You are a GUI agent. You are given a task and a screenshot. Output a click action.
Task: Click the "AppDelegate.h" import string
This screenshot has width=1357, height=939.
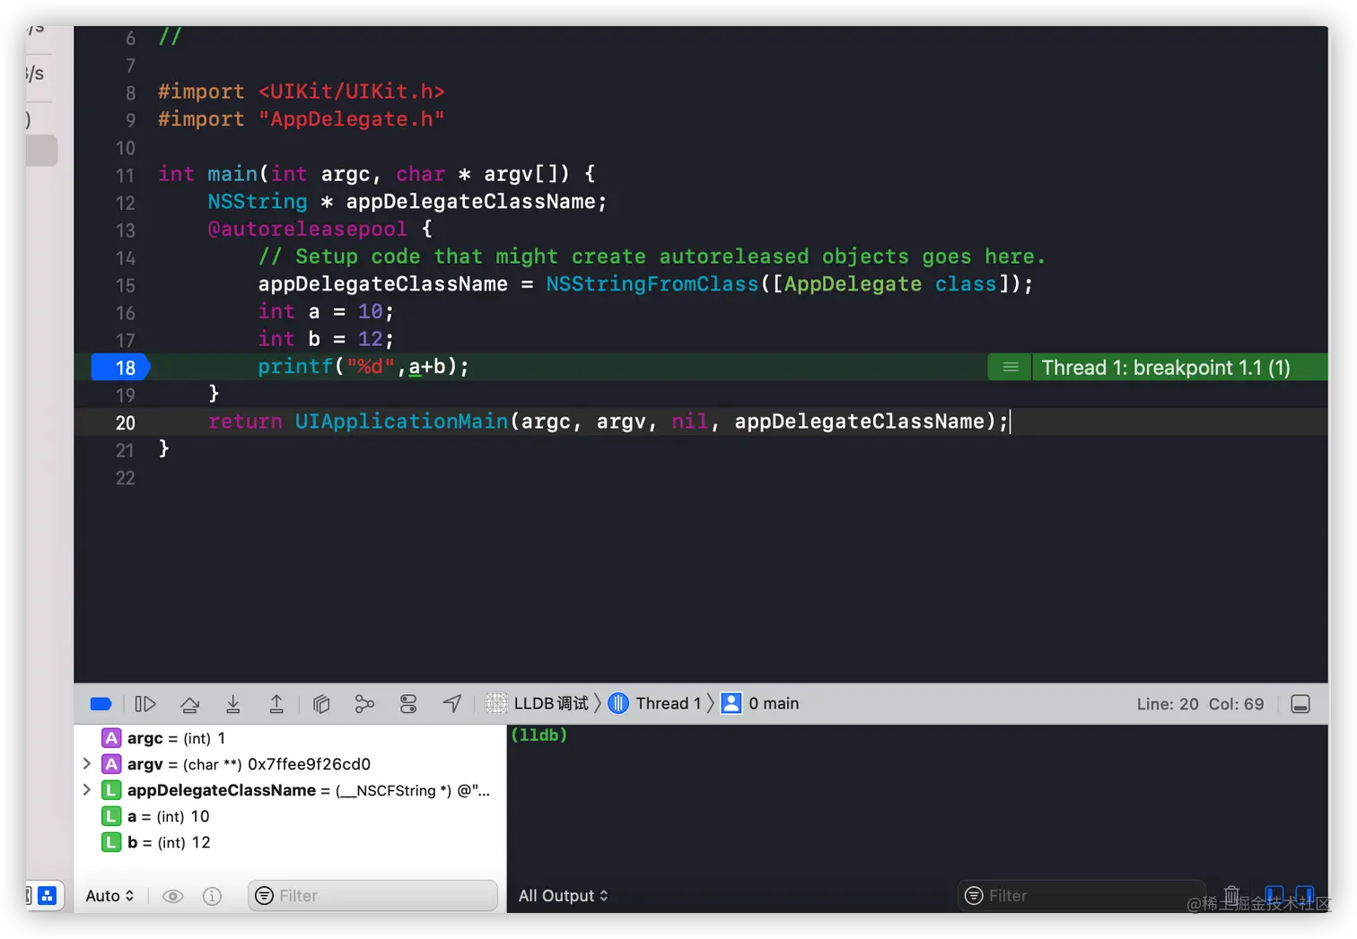[352, 119]
